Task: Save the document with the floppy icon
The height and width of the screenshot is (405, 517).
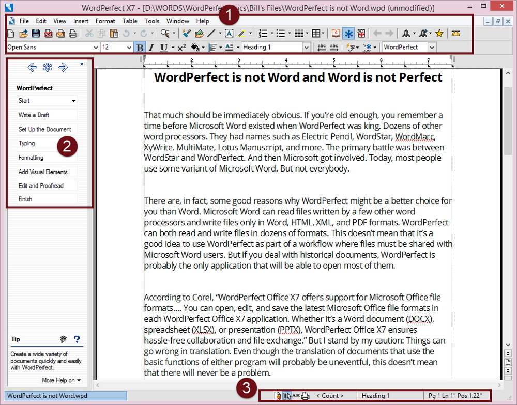Action: point(36,33)
